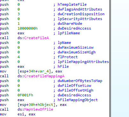
Task: Click the MapViewOfFile import name
Action: [39, 109]
